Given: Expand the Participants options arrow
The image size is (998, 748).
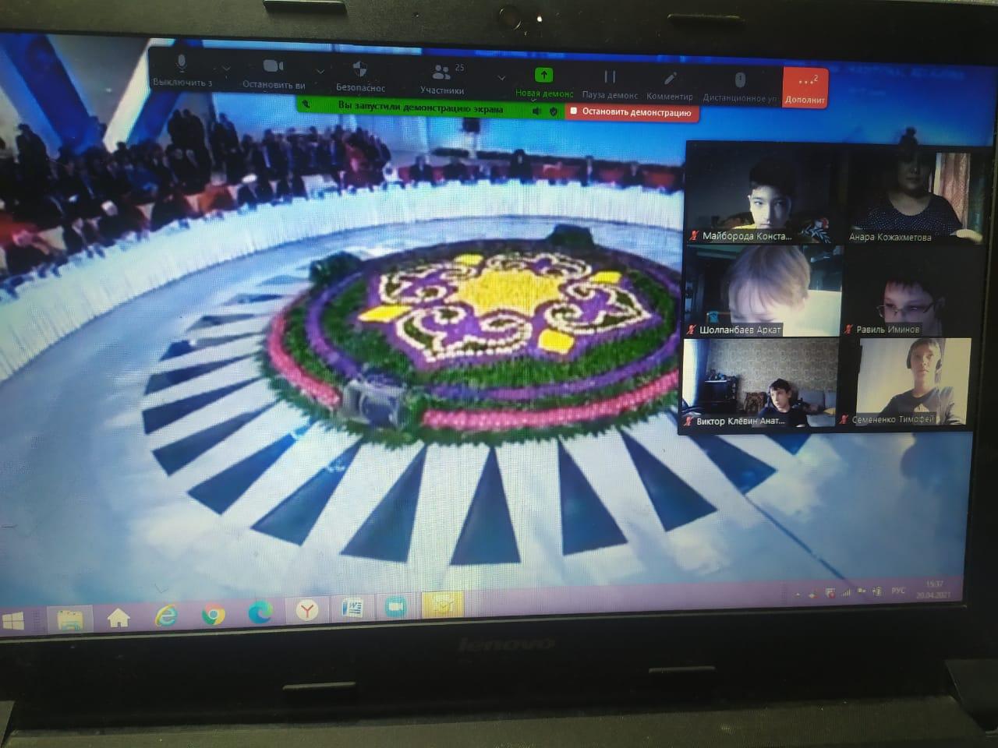Looking at the screenshot, I should click(501, 78).
